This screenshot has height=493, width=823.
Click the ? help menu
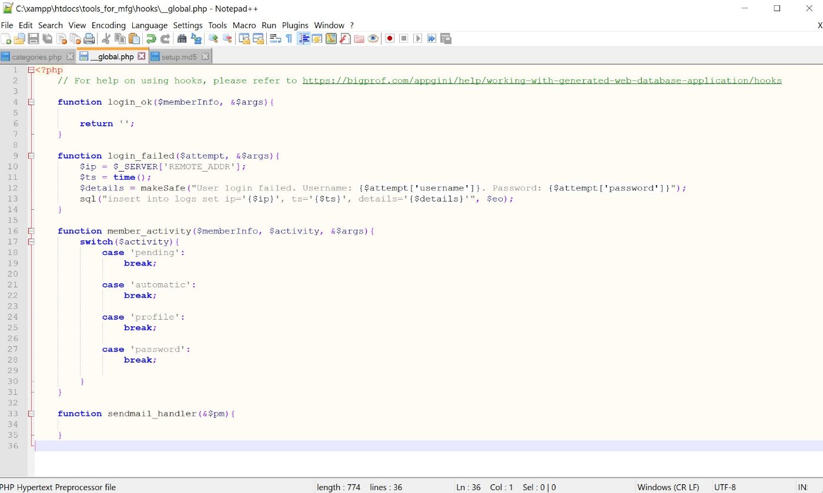point(352,25)
